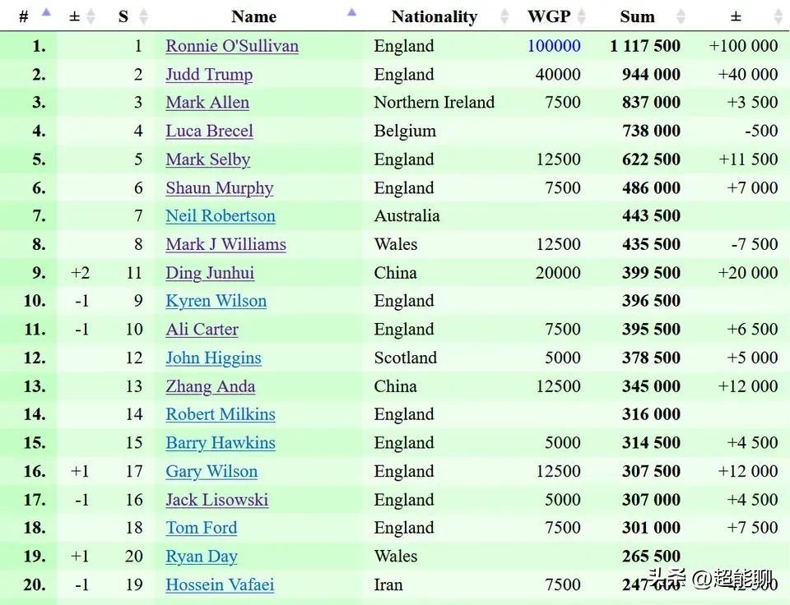
Task: Open Zhang Anda's player page
Action: 210,386
